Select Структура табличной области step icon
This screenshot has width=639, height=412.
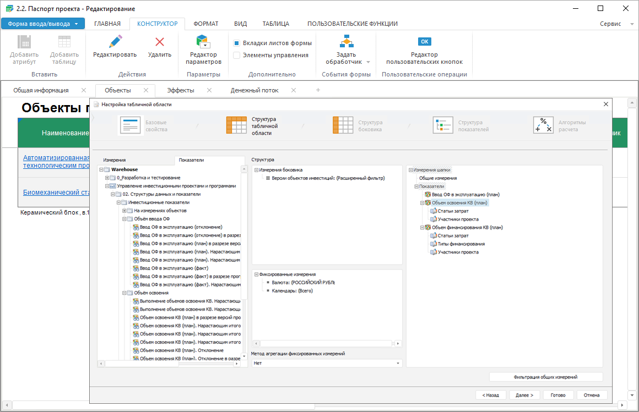click(x=236, y=125)
